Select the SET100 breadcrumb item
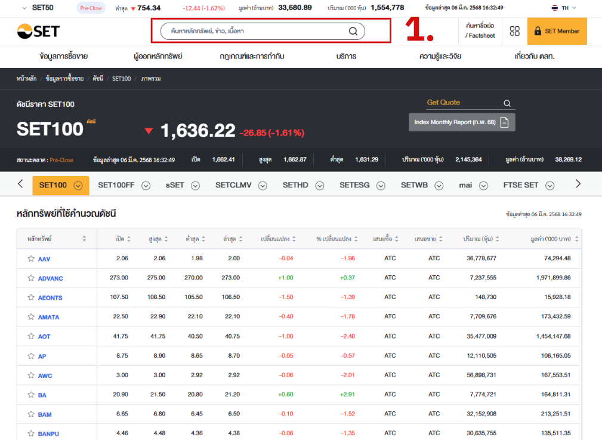Image resolution: width=602 pixels, height=440 pixels. (121, 78)
